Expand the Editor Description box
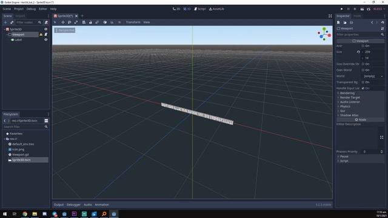The height and width of the screenshot is (218, 388). (381, 137)
